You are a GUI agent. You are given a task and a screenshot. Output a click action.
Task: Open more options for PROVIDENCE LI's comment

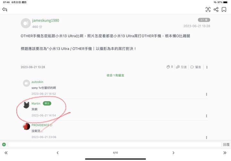206,138
